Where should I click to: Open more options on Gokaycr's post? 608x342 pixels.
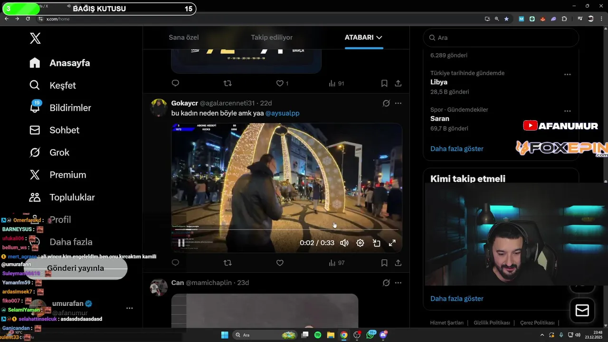pos(398,103)
